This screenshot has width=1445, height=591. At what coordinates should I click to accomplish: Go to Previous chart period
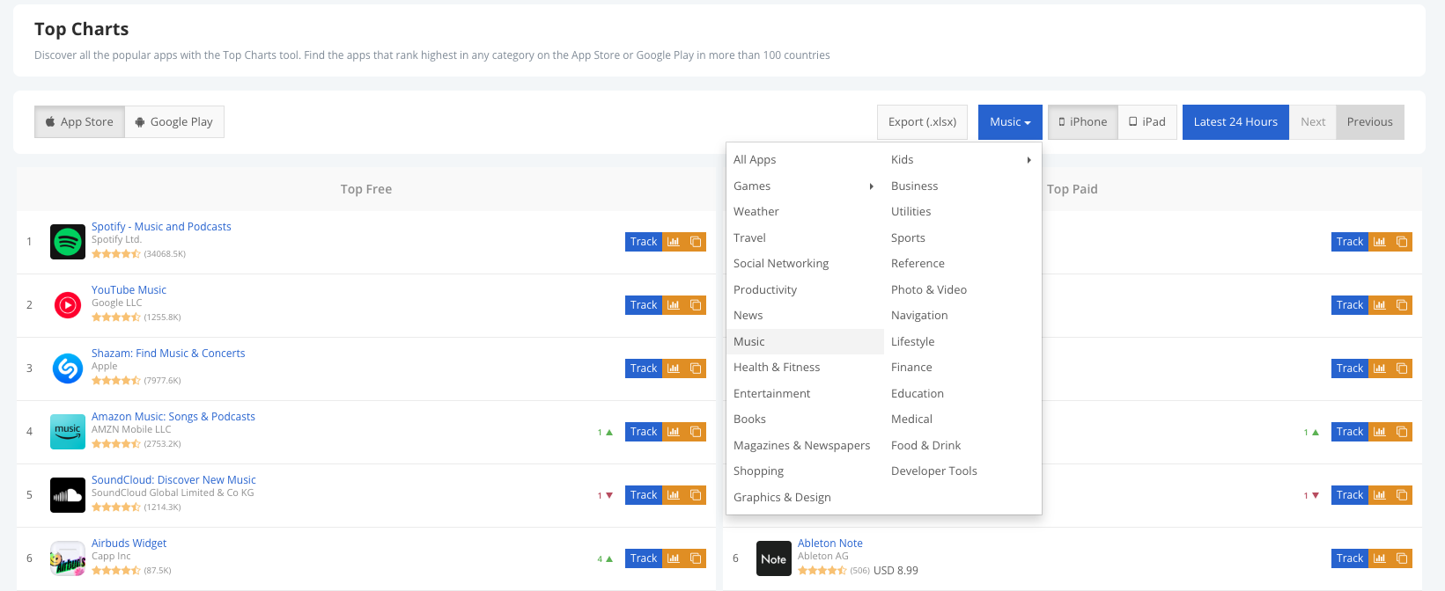click(1369, 122)
